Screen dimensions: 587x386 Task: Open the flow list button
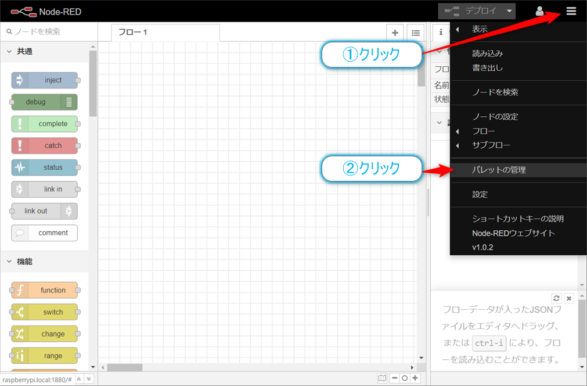416,33
